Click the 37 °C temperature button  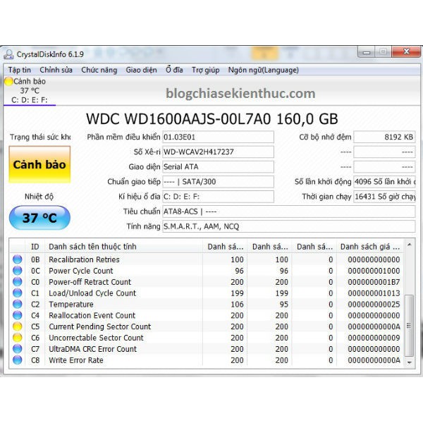(39, 218)
